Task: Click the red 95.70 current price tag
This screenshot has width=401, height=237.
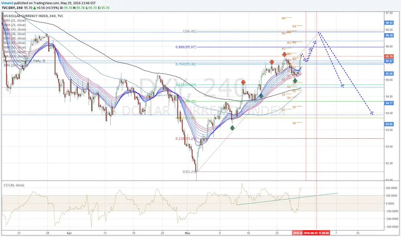Action: tap(389, 56)
